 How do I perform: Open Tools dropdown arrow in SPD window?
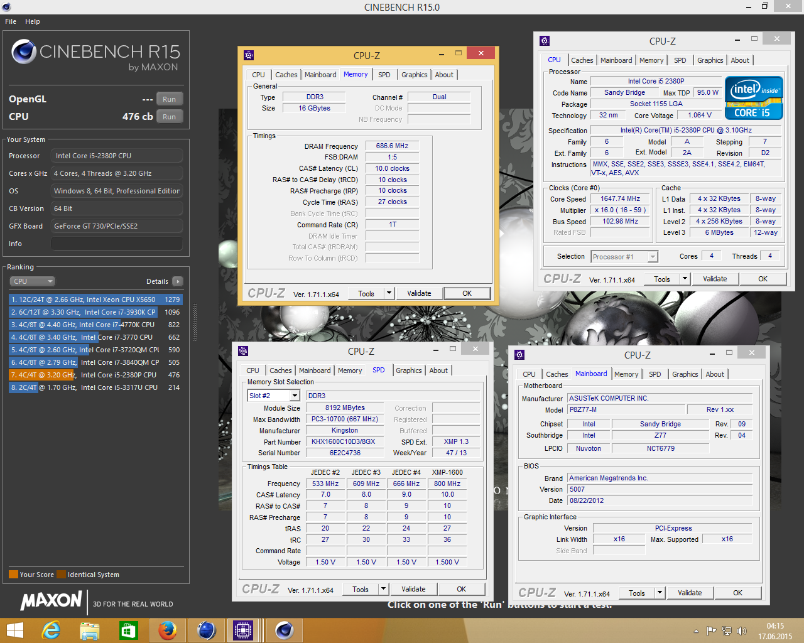pyautogui.click(x=384, y=589)
